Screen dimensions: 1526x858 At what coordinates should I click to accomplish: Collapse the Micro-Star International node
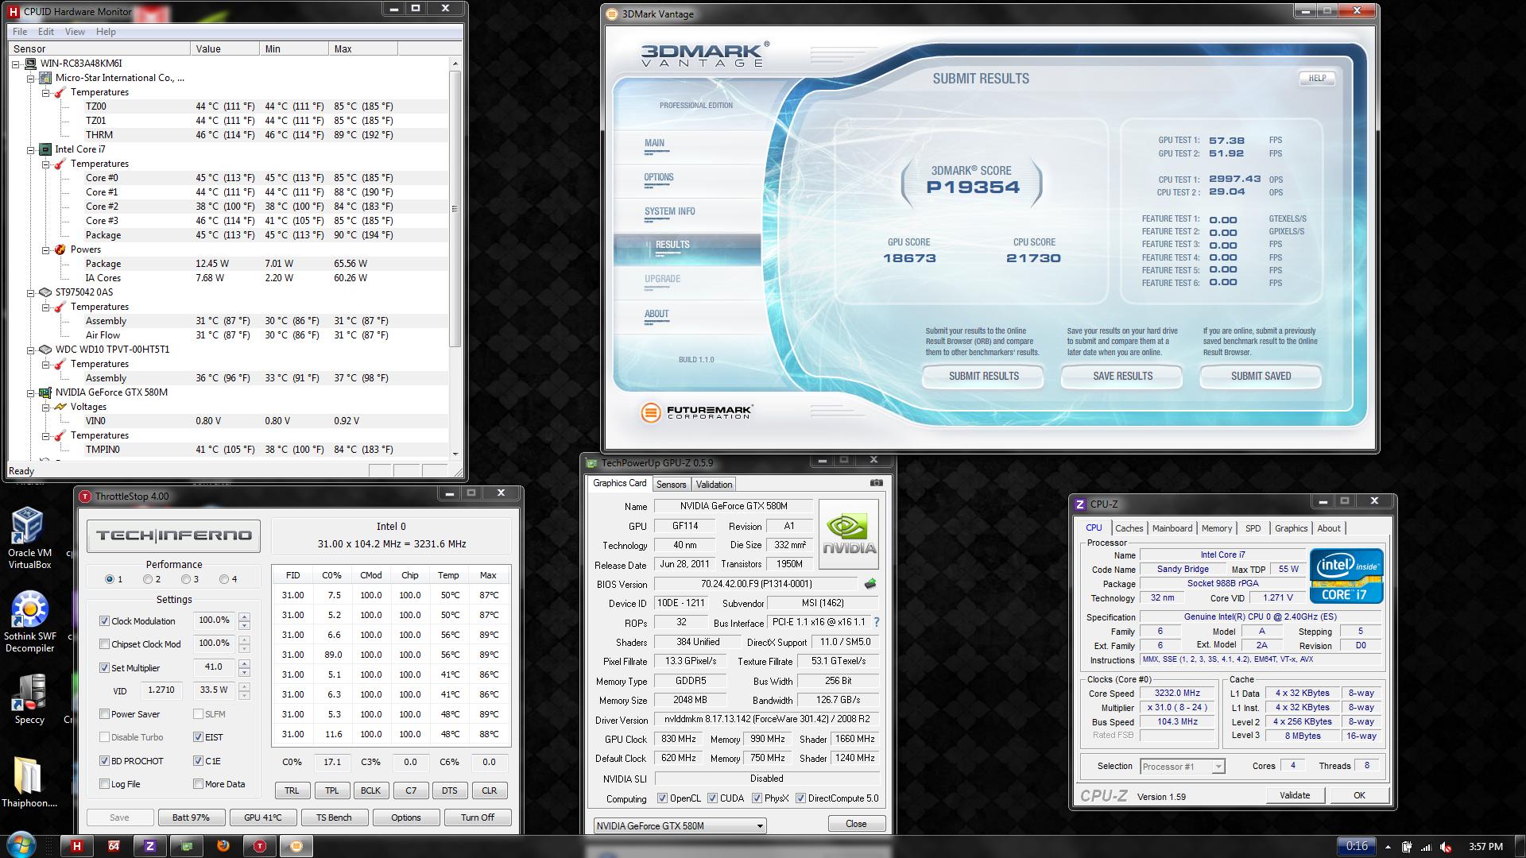coord(30,78)
